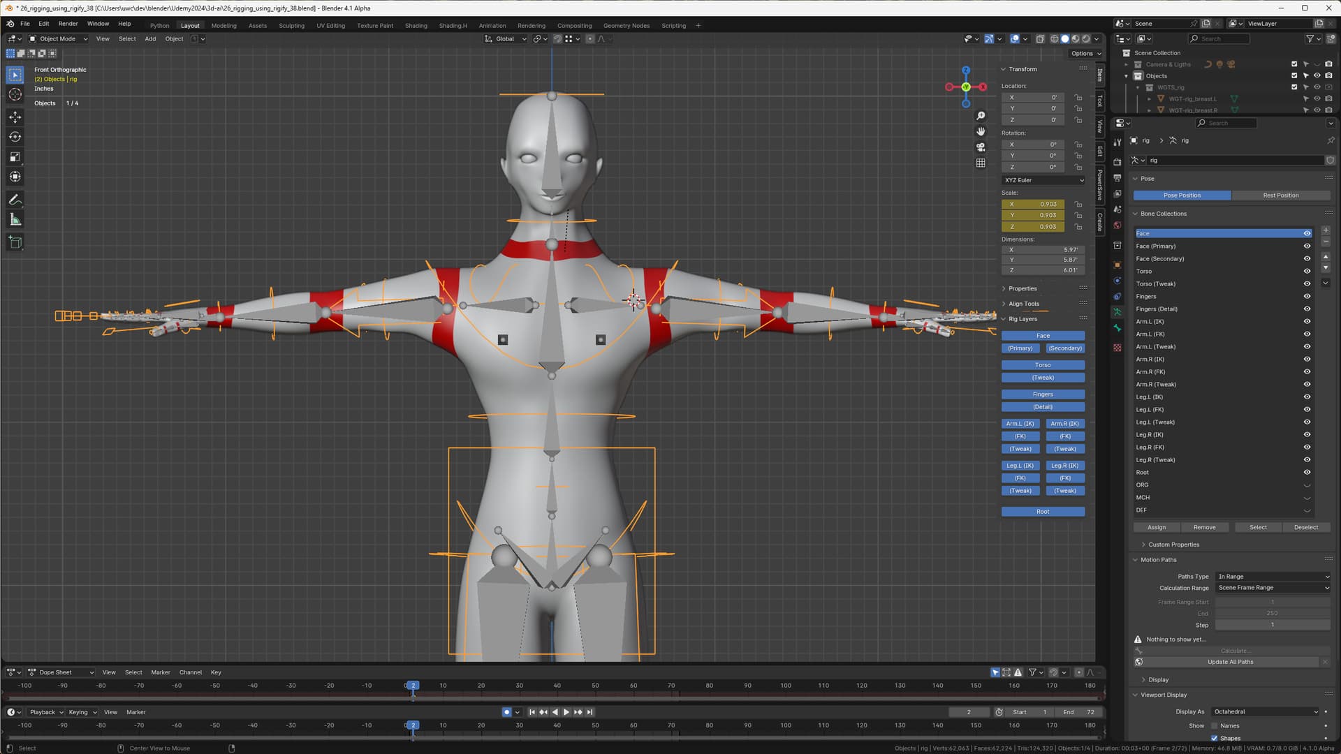Click the Arm.L (IK) rig layer button
Screen dimensions: 1341x754
[x=1020, y=424]
